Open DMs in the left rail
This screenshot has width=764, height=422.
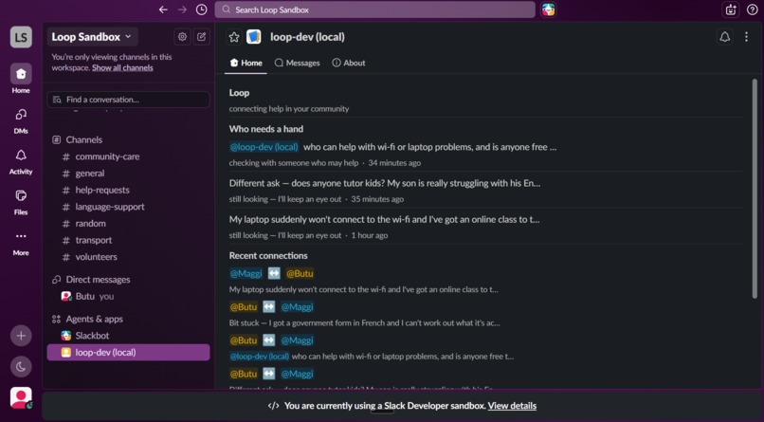(x=21, y=119)
